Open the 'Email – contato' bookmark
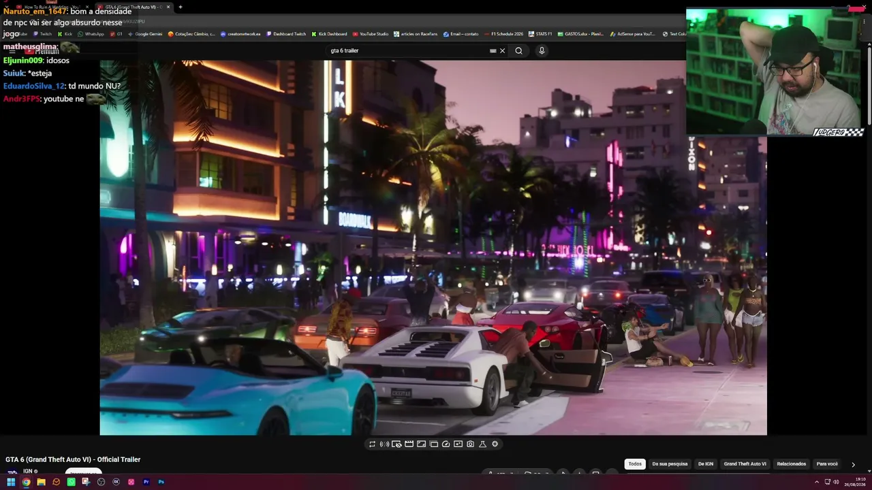This screenshot has height=490, width=872. click(461, 34)
